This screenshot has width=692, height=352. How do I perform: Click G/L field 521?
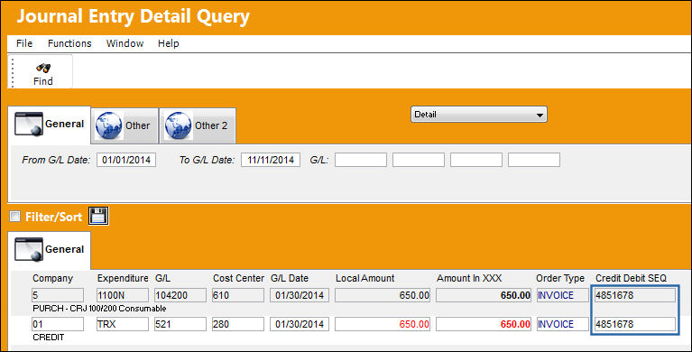[180, 324]
